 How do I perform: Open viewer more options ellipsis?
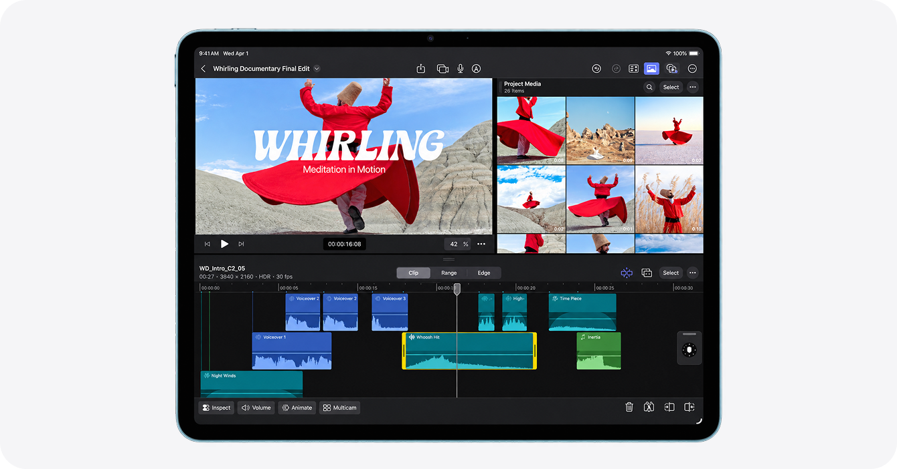(x=481, y=244)
